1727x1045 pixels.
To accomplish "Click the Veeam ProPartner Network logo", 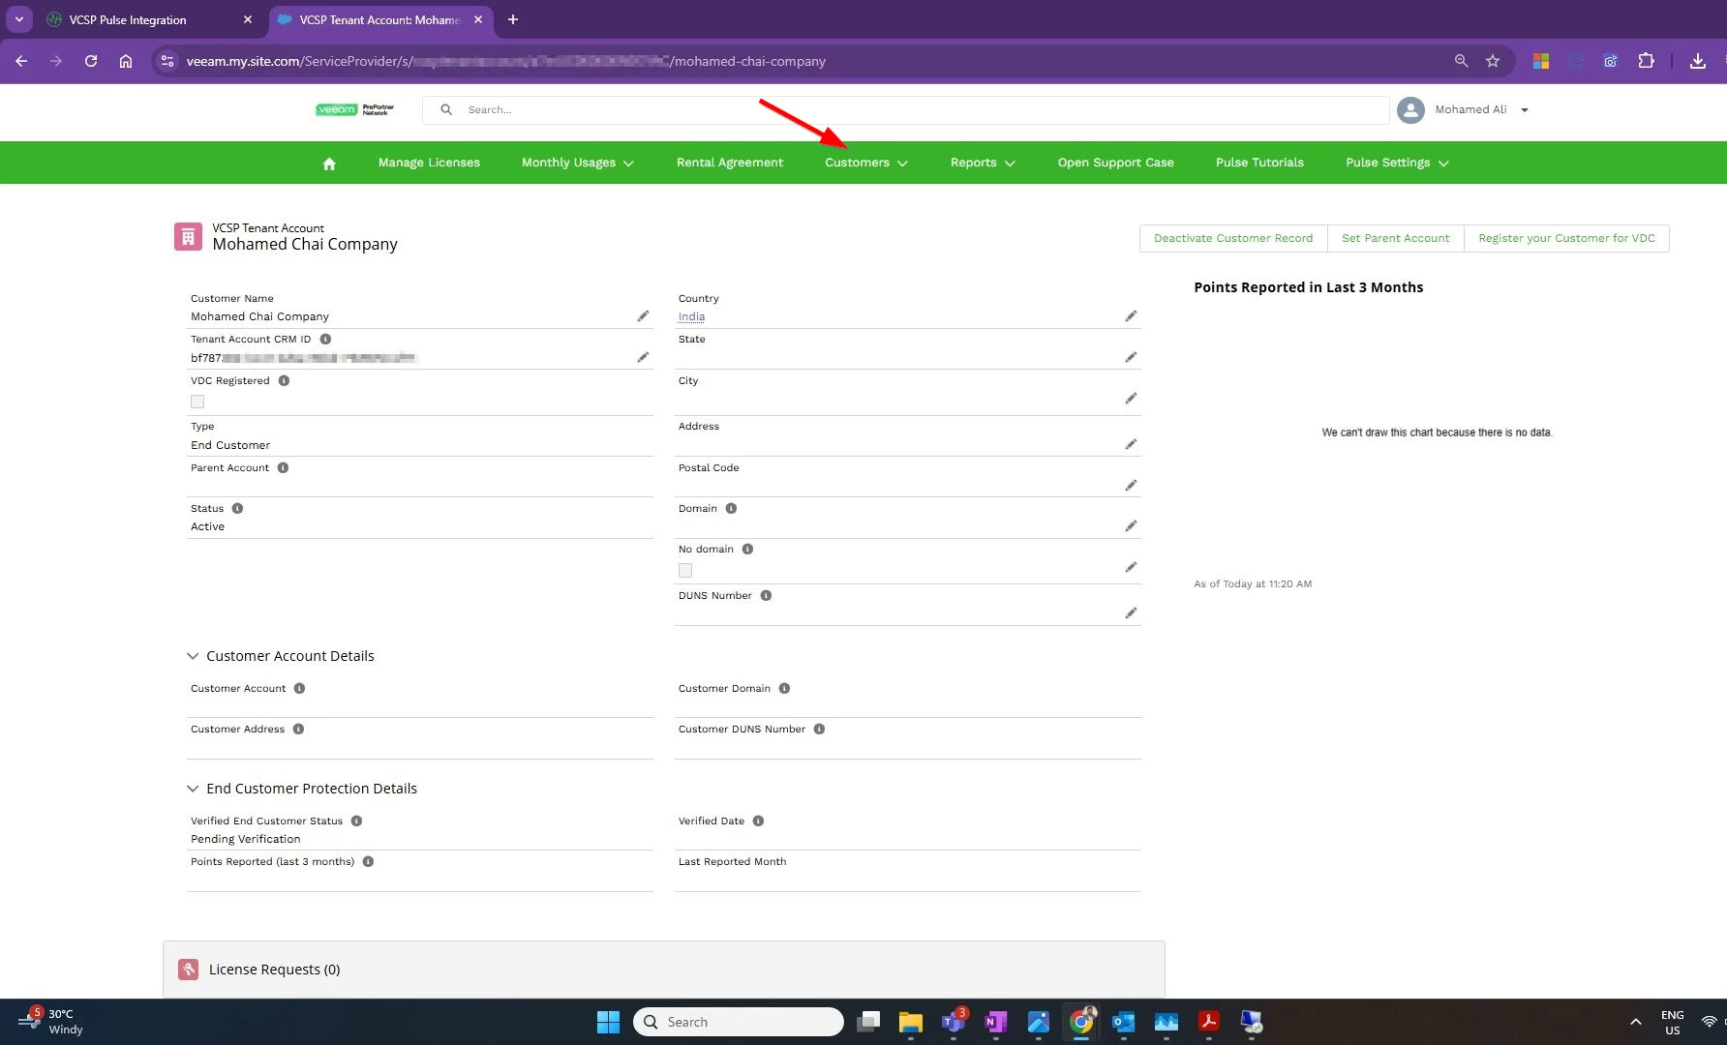I will [355, 109].
